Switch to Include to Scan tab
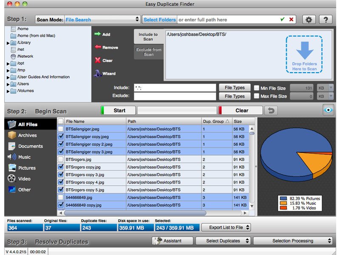This screenshot has height=255, width=340. point(148,37)
